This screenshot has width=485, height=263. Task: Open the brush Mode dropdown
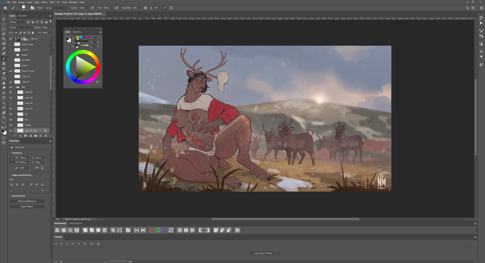[56, 8]
